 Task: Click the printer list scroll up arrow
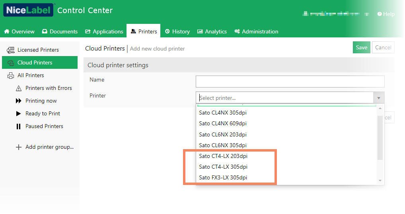(380, 108)
